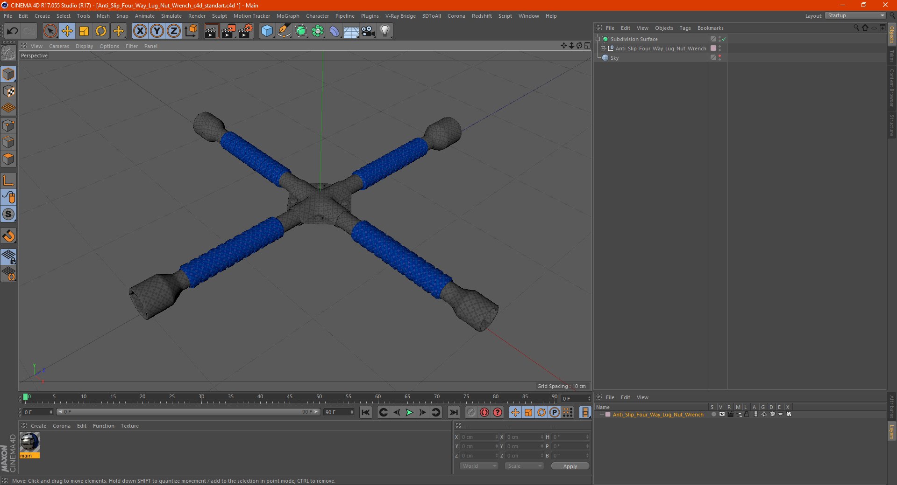Select the Move tool in the toolbar

67,31
